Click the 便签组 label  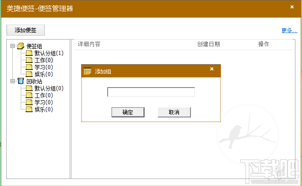pyautogui.click(x=34, y=46)
